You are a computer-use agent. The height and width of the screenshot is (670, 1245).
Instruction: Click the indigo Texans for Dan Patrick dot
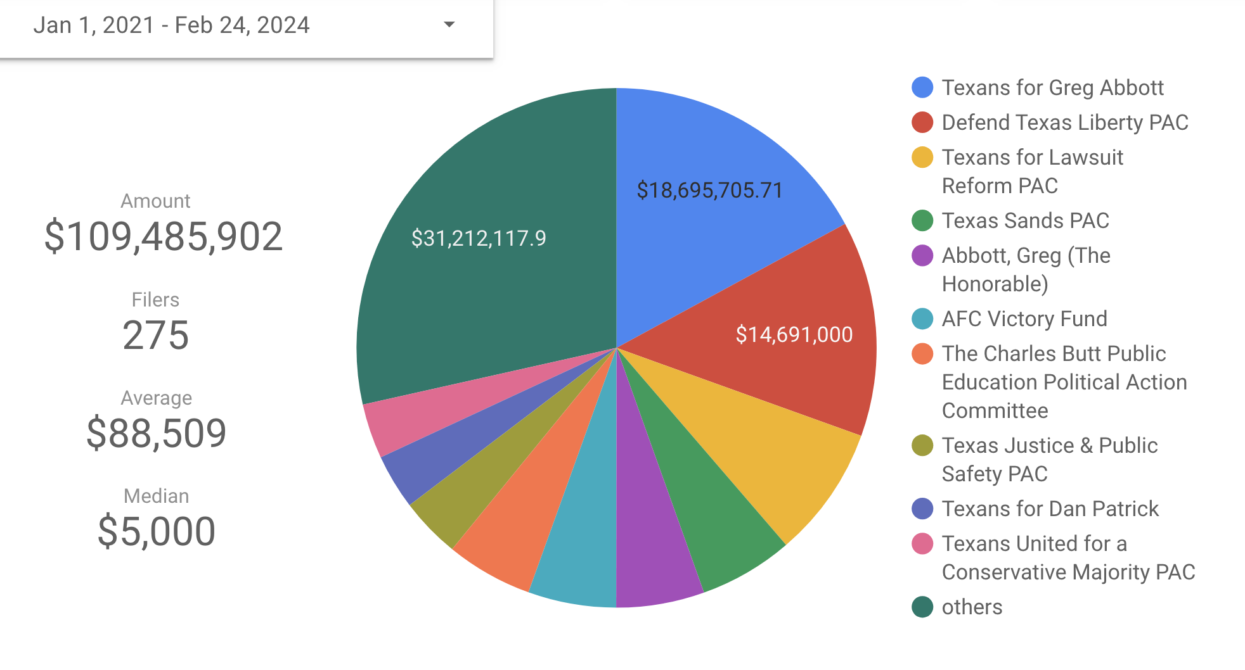click(x=922, y=509)
